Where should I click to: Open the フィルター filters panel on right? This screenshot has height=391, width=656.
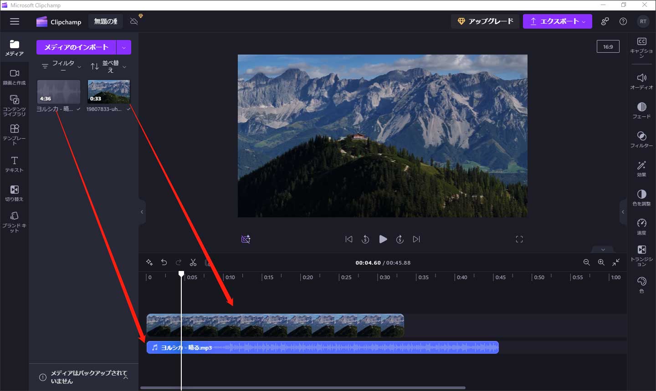point(641,140)
